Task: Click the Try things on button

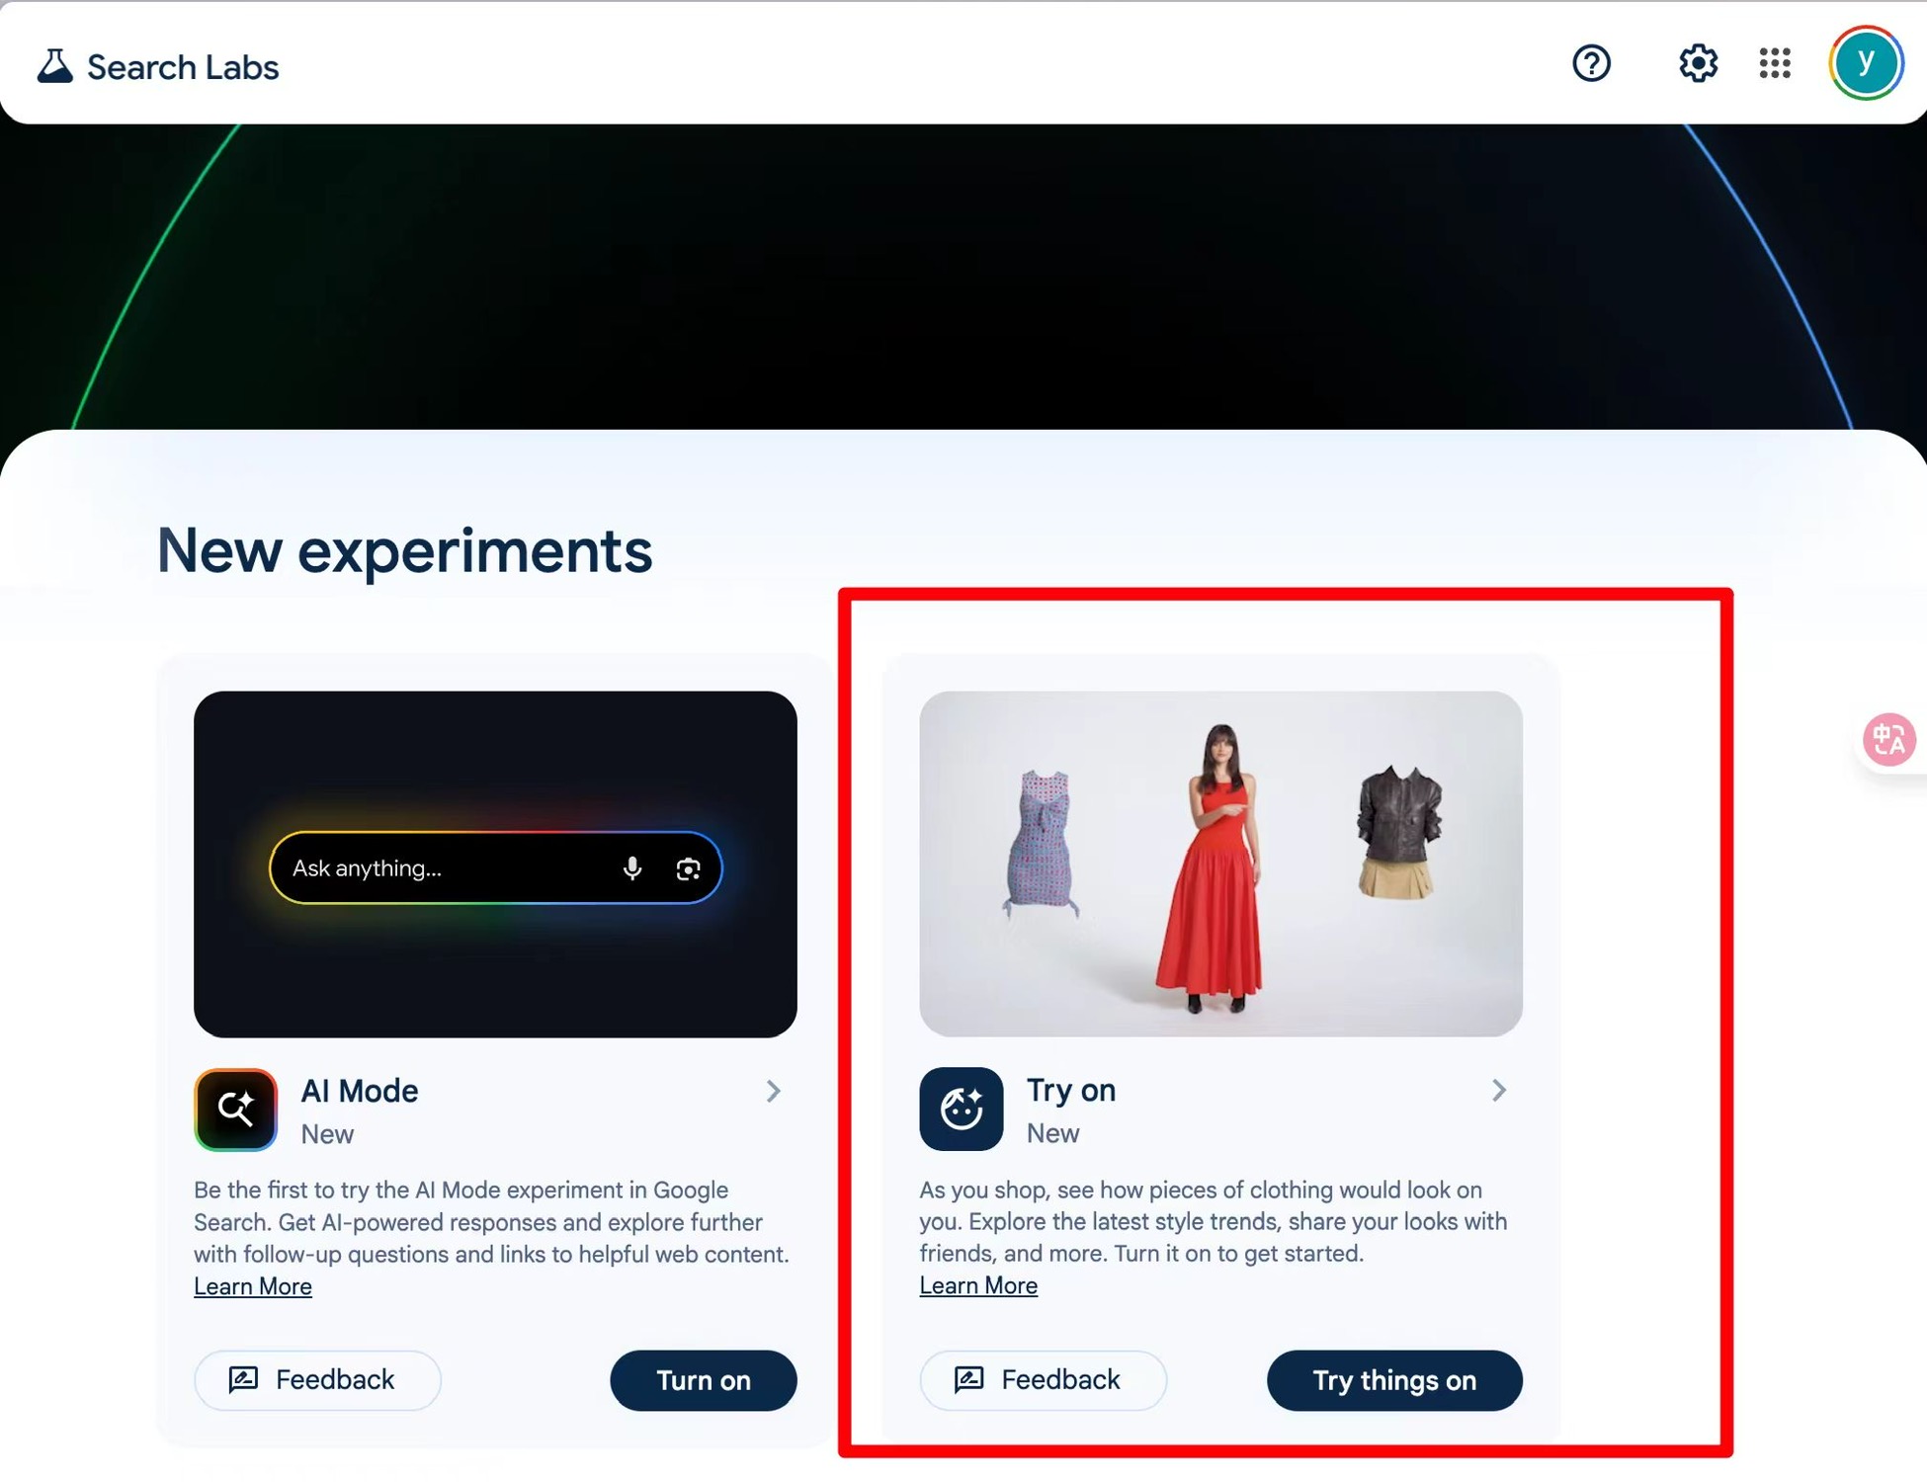Action: click(x=1394, y=1379)
